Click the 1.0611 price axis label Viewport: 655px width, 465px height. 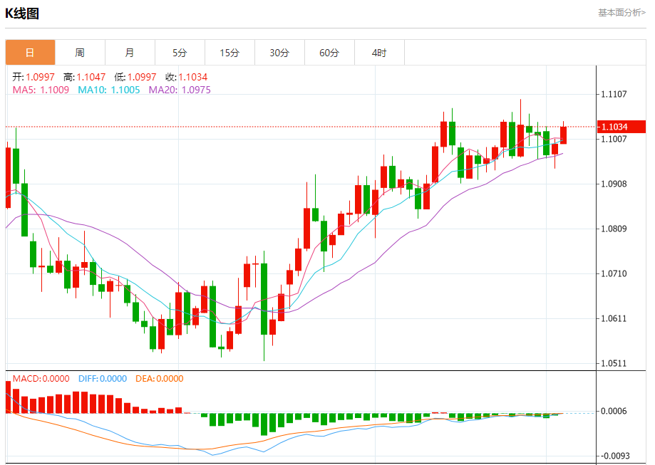point(614,318)
